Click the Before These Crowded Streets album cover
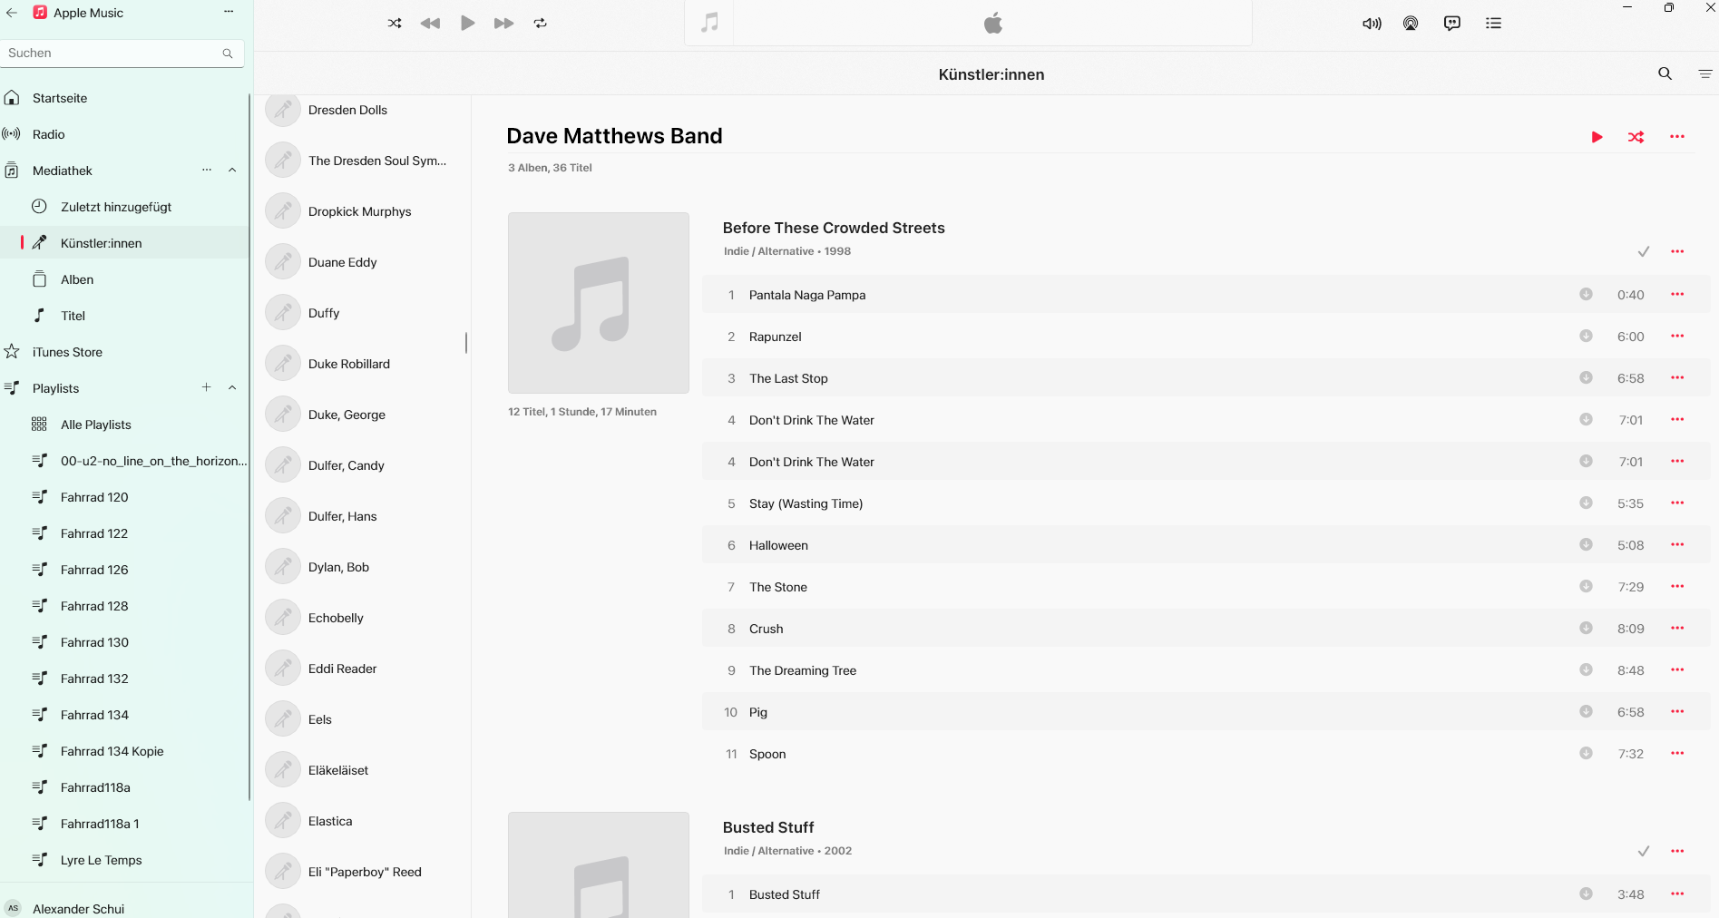The width and height of the screenshot is (1719, 918). 599,303
